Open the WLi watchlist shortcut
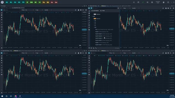 pos(11,2)
